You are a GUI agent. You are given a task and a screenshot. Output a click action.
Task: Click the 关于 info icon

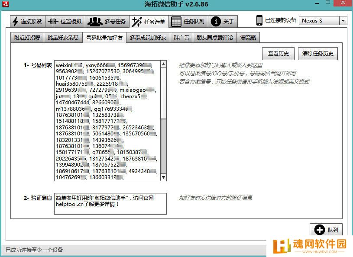216,21
